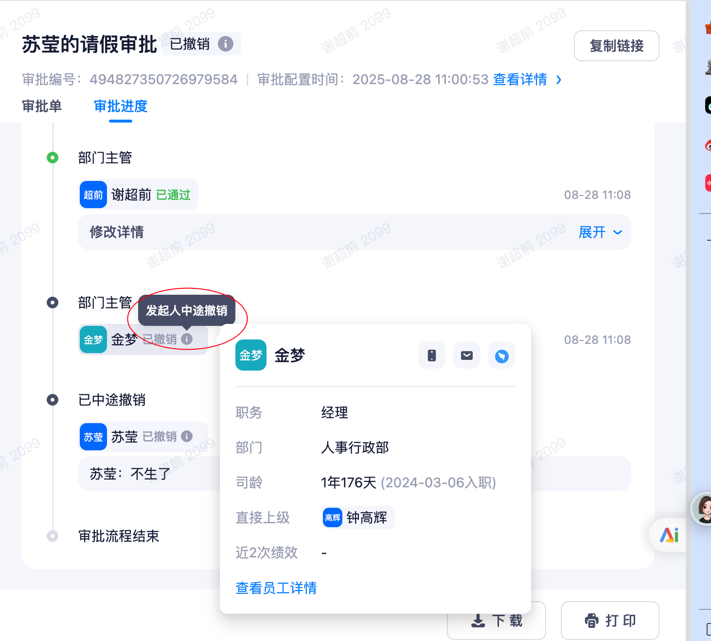Click 钟高辉 direct supervisor chip
This screenshot has width=711, height=641.
click(357, 517)
